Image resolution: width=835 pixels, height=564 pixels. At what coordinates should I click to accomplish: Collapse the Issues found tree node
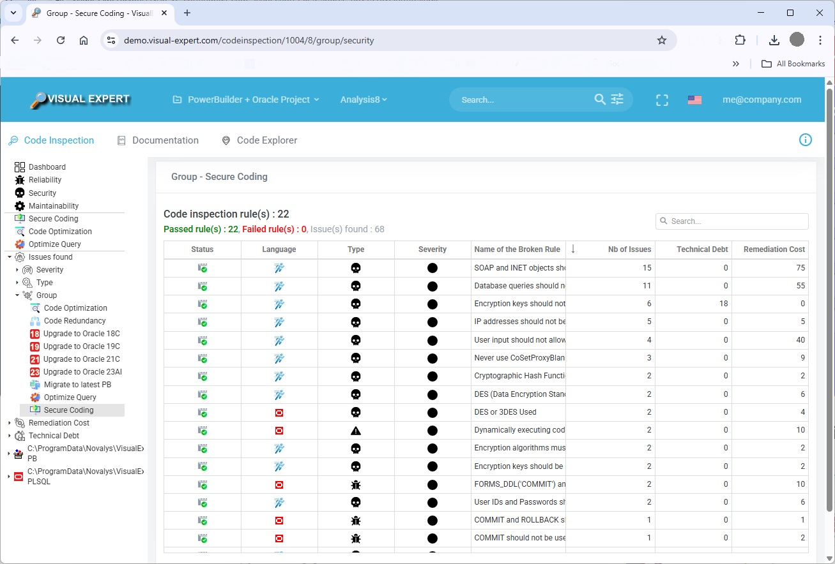click(10, 257)
